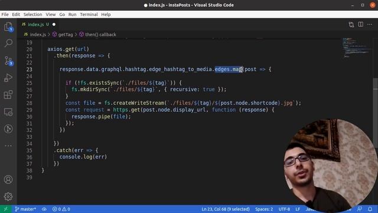Open the Source Control view
Viewport: 378px width, 213px height.
click(8, 60)
